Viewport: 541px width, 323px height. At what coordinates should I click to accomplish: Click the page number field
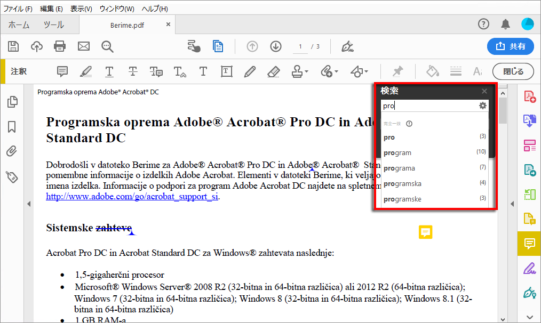tap(300, 46)
